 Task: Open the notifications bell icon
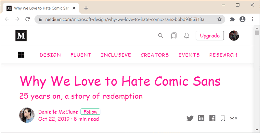point(187,36)
